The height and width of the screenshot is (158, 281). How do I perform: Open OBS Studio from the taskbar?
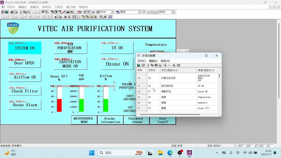pos(180,153)
